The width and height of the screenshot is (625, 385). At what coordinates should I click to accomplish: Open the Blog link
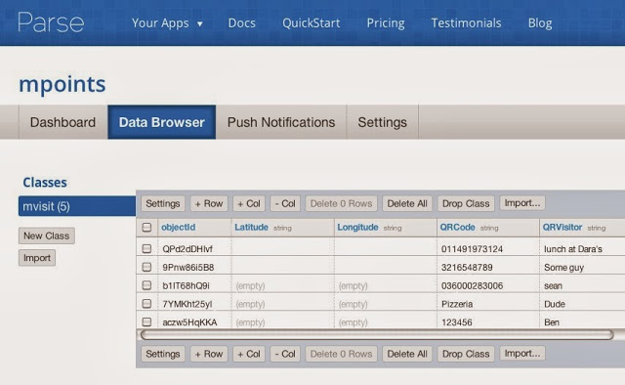tap(540, 23)
